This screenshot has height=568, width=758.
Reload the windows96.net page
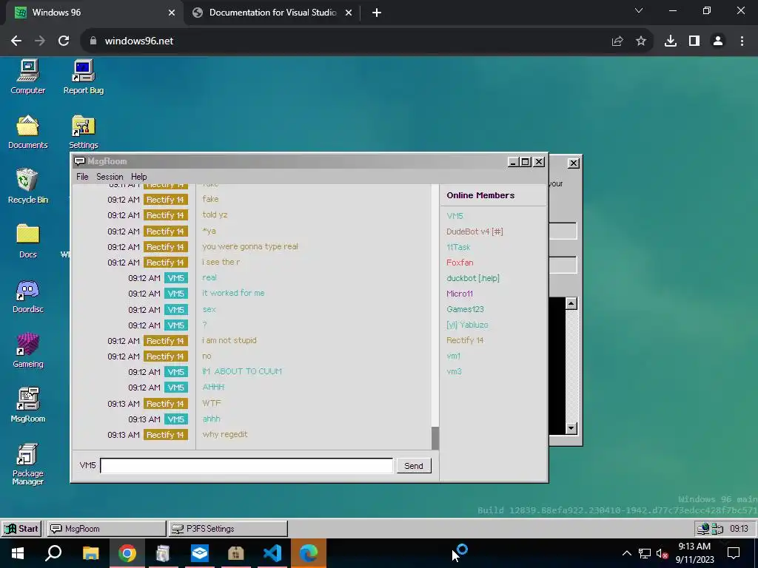point(64,41)
